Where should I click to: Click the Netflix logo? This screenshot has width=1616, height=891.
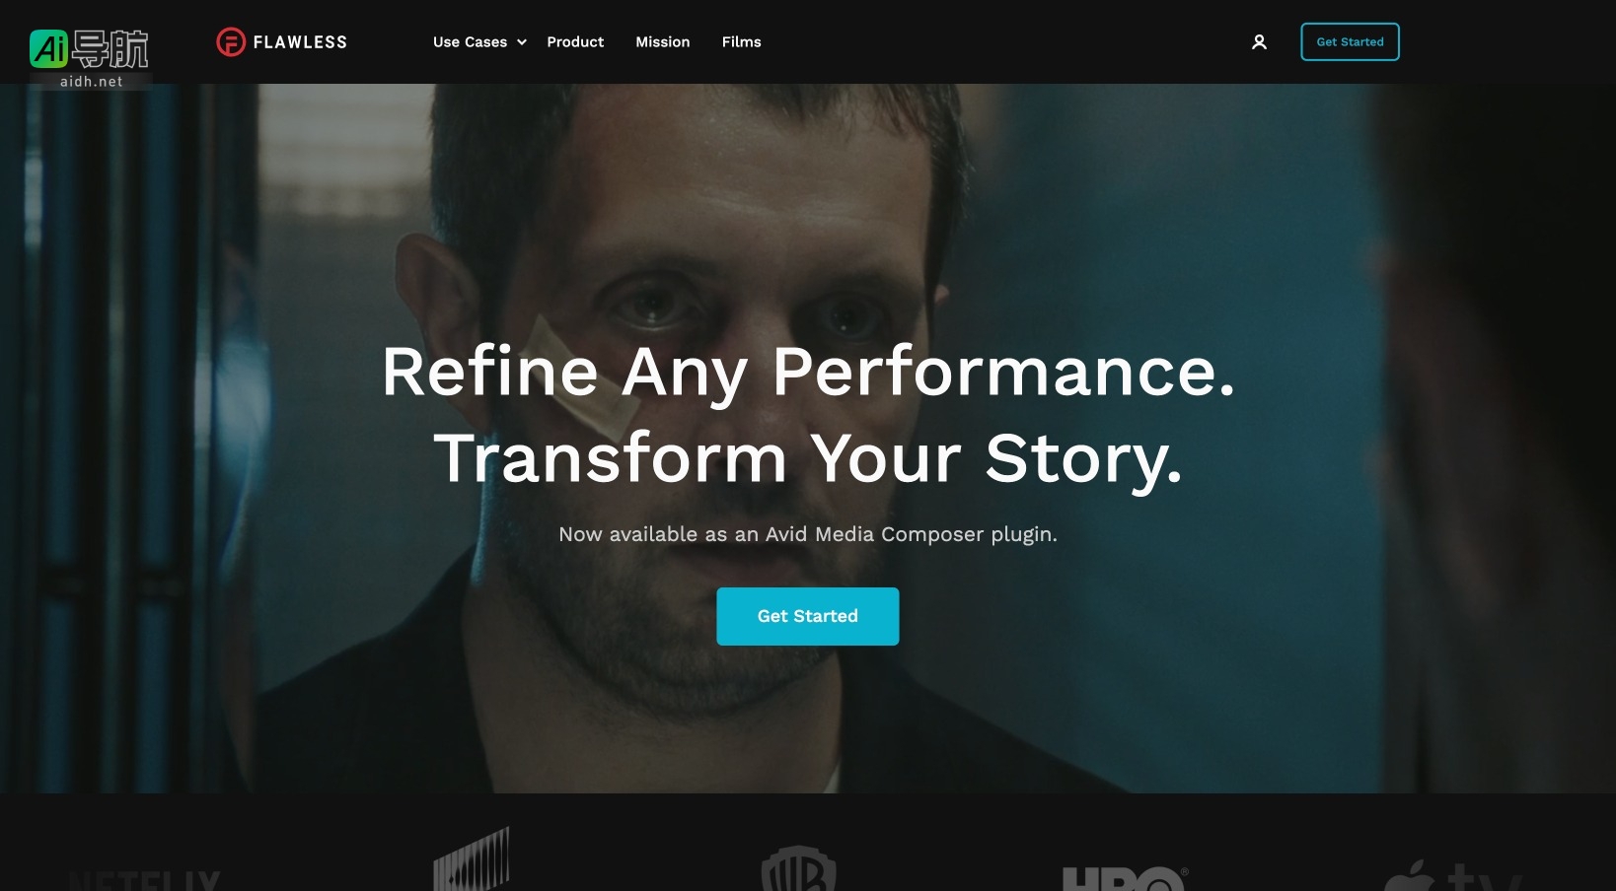[145, 880]
